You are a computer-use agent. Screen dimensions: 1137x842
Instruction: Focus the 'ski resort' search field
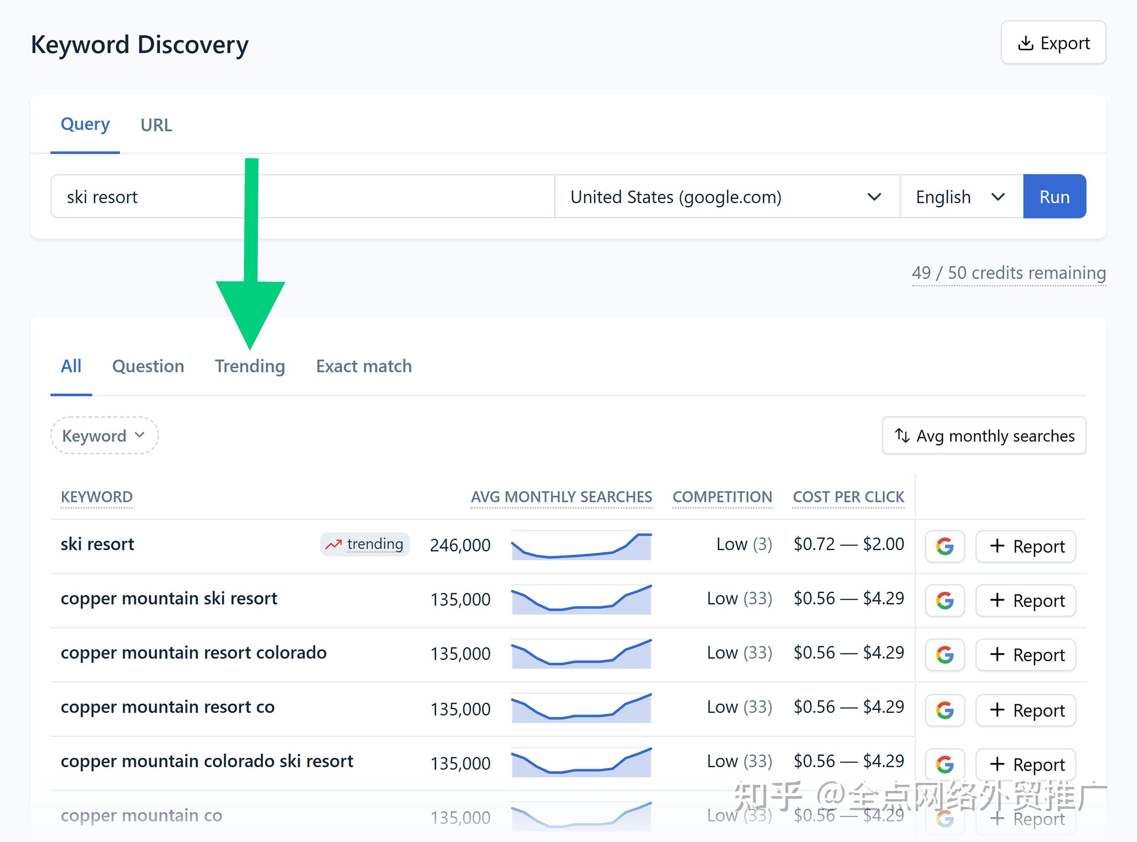303,197
